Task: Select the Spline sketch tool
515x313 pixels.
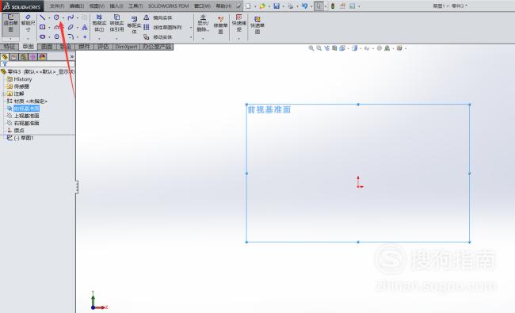Action: click(x=71, y=17)
